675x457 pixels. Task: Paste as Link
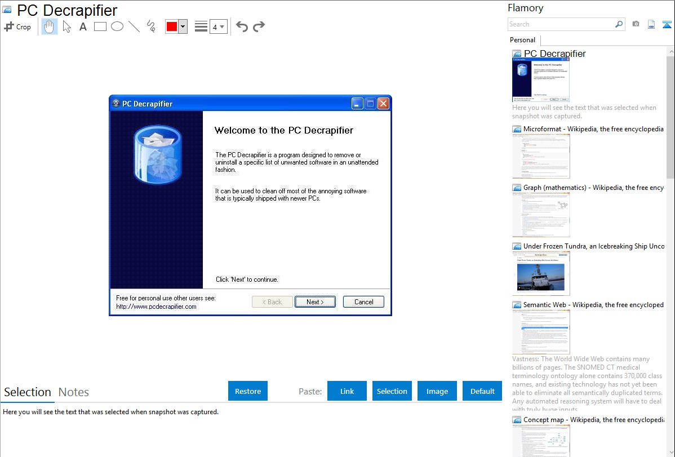pos(347,391)
